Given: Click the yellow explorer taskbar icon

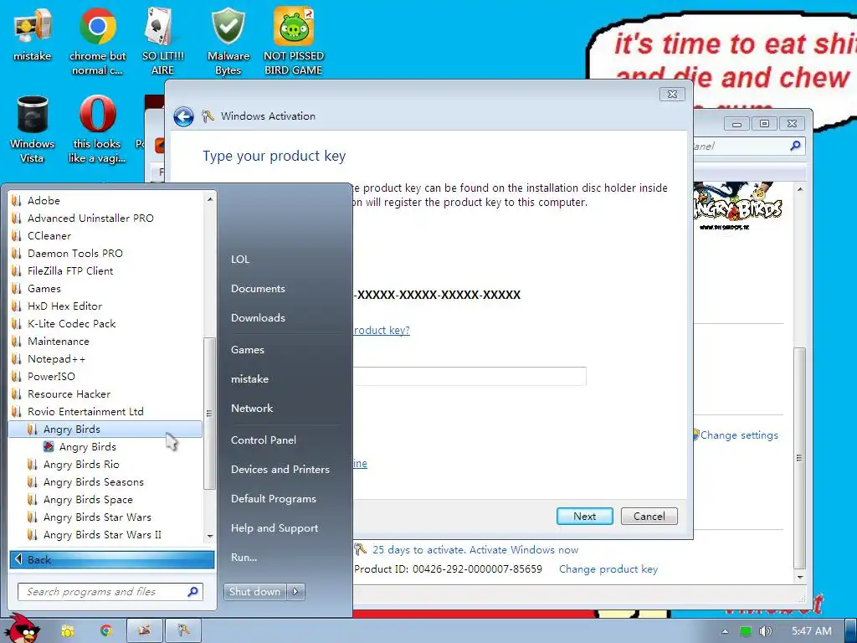Looking at the screenshot, I should (68, 630).
